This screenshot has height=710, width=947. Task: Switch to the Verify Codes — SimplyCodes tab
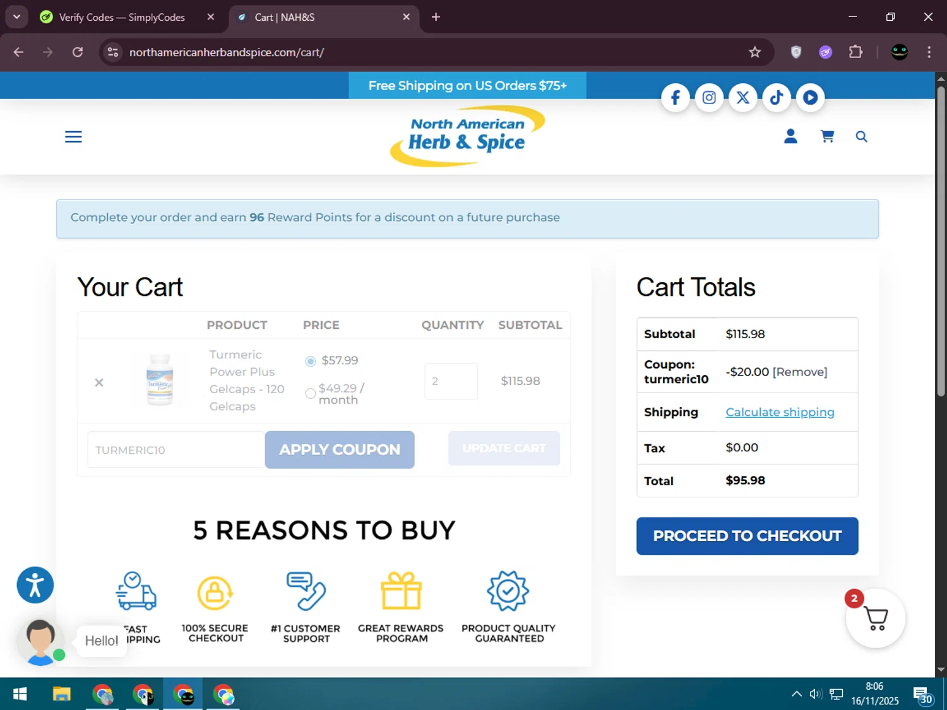pyautogui.click(x=122, y=17)
